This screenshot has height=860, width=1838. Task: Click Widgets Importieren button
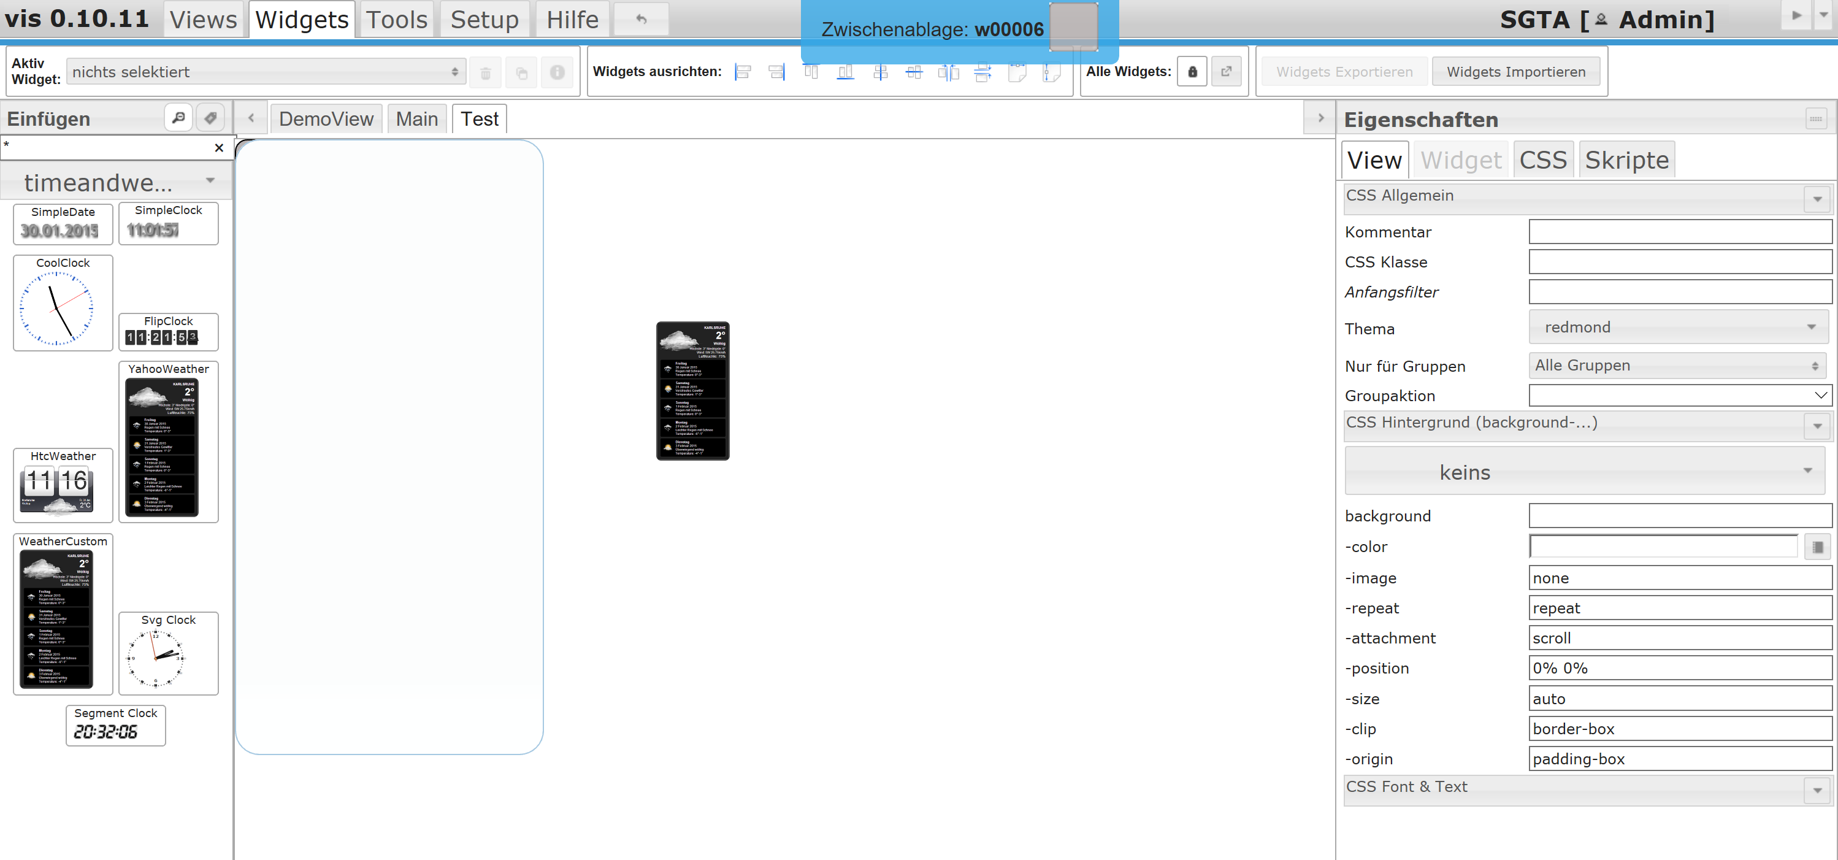1515,72
